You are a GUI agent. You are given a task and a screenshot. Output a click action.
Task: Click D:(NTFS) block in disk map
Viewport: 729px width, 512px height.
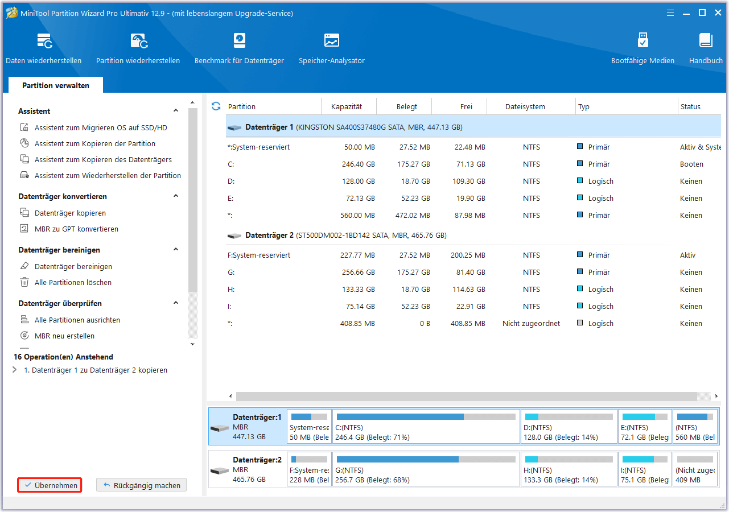[x=569, y=426]
